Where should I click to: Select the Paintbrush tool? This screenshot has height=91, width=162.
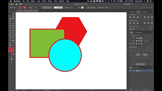pos(13,24)
